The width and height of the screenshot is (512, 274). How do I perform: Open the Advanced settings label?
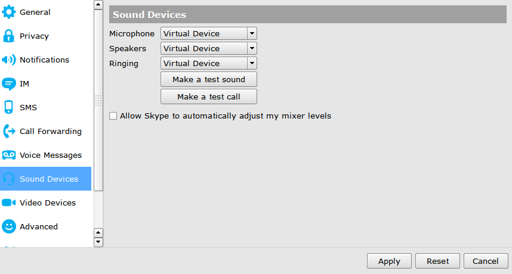click(39, 226)
